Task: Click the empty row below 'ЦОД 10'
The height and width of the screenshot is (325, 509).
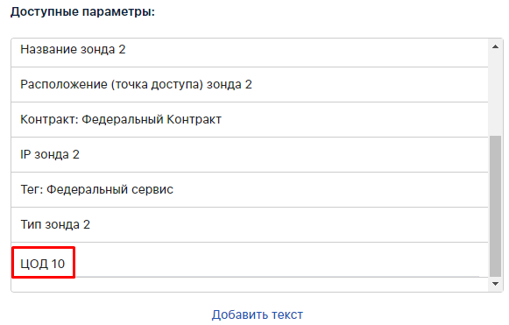Action: point(250,285)
